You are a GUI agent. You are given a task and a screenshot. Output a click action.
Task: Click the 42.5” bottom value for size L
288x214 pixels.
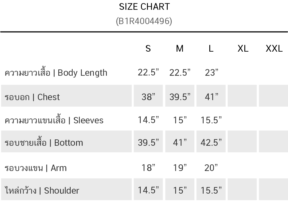(211, 143)
